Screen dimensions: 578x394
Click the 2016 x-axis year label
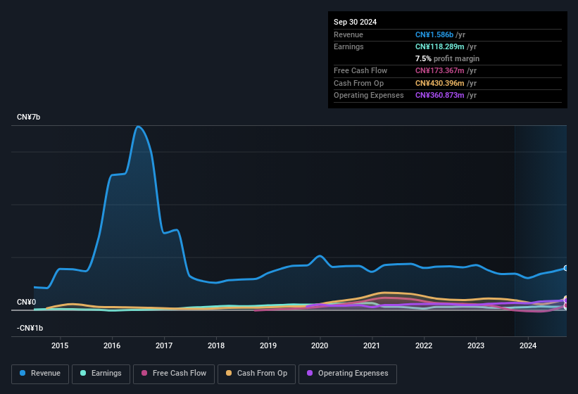click(112, 345)
